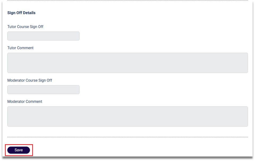The height and width of the screenshot is (161, 255).
Task: Click the Tutor Comment label
Action: (x=20, y=48)
